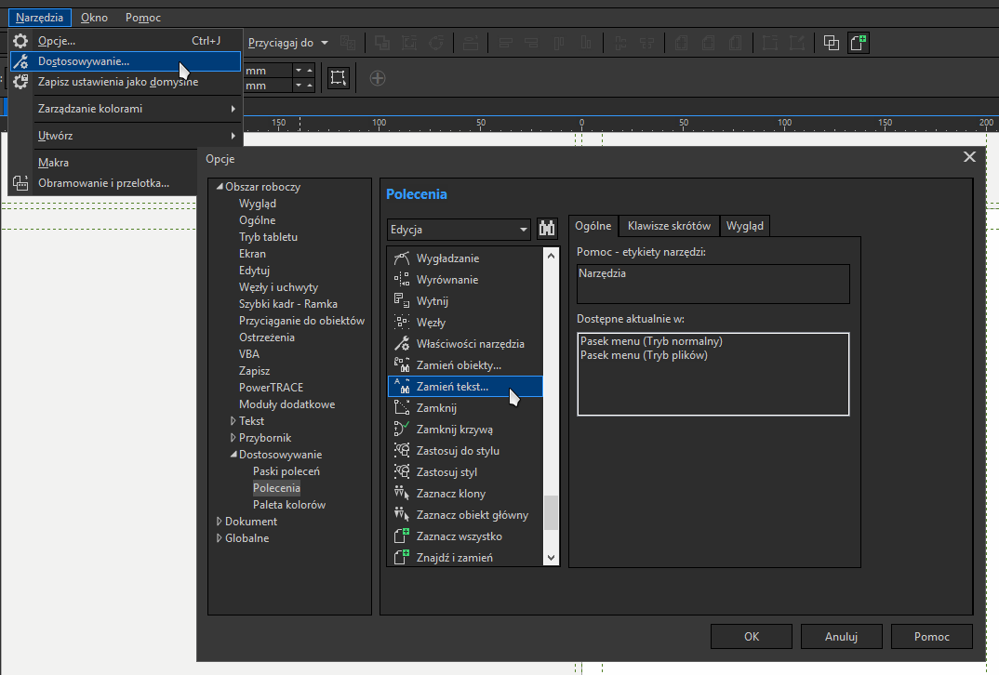The height and width of the screenshot is (675, 999).
Task: Select Właściwości narzędzia command
Action: 464,344
